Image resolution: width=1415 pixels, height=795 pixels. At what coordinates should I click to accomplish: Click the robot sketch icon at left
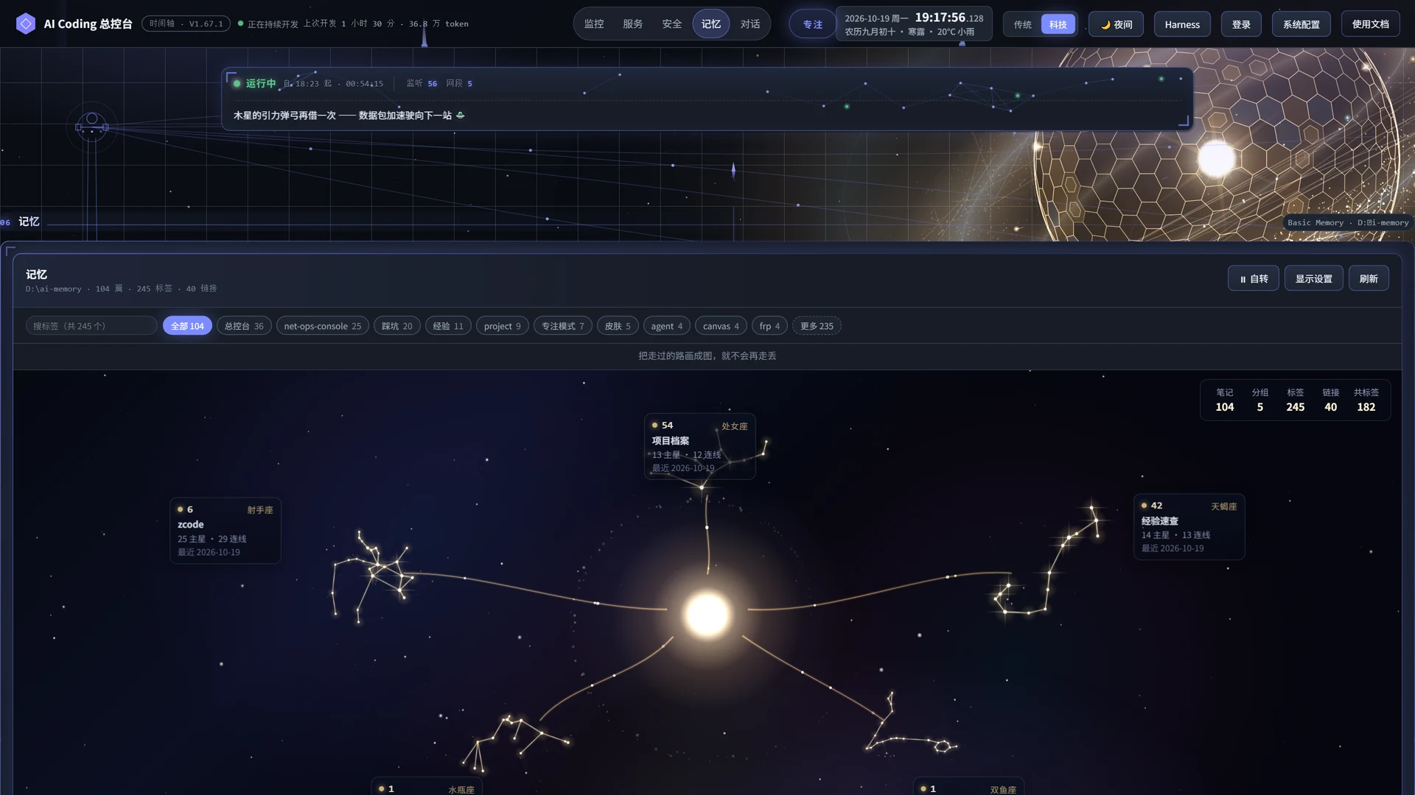pos(91,127)
